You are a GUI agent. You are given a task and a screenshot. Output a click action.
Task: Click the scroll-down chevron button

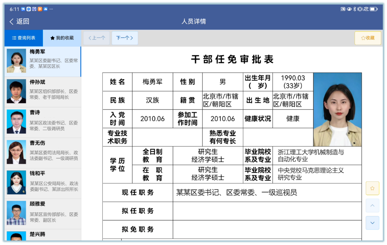[x=372, y=223]
